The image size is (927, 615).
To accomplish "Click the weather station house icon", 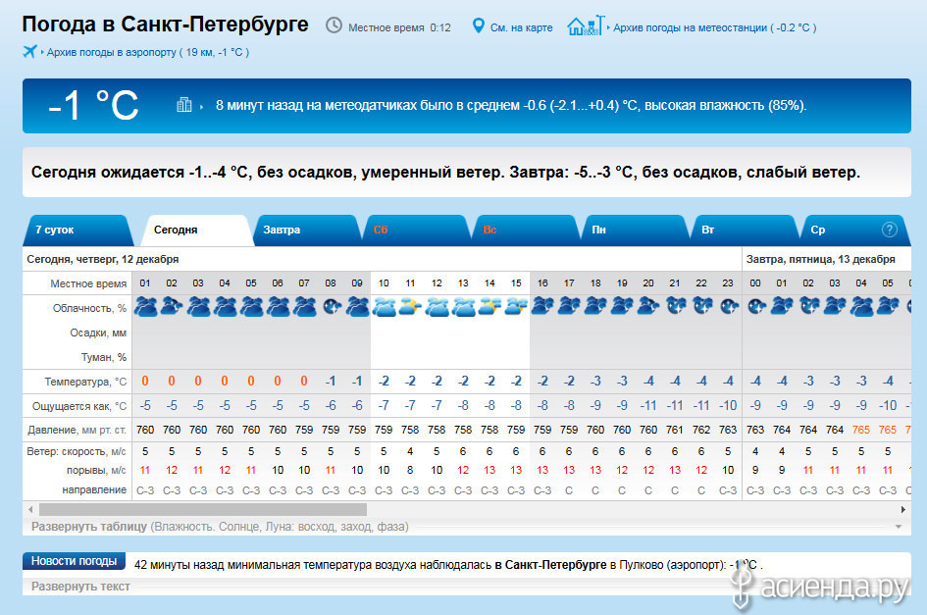I will tap(586, 26).
